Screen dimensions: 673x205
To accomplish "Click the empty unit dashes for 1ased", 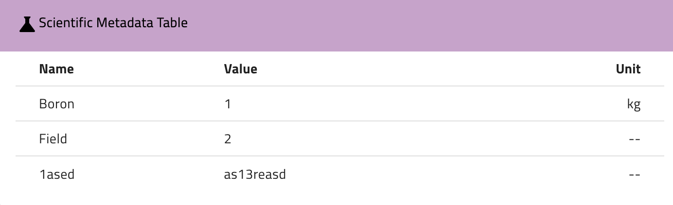I will [x=634, y=174].
